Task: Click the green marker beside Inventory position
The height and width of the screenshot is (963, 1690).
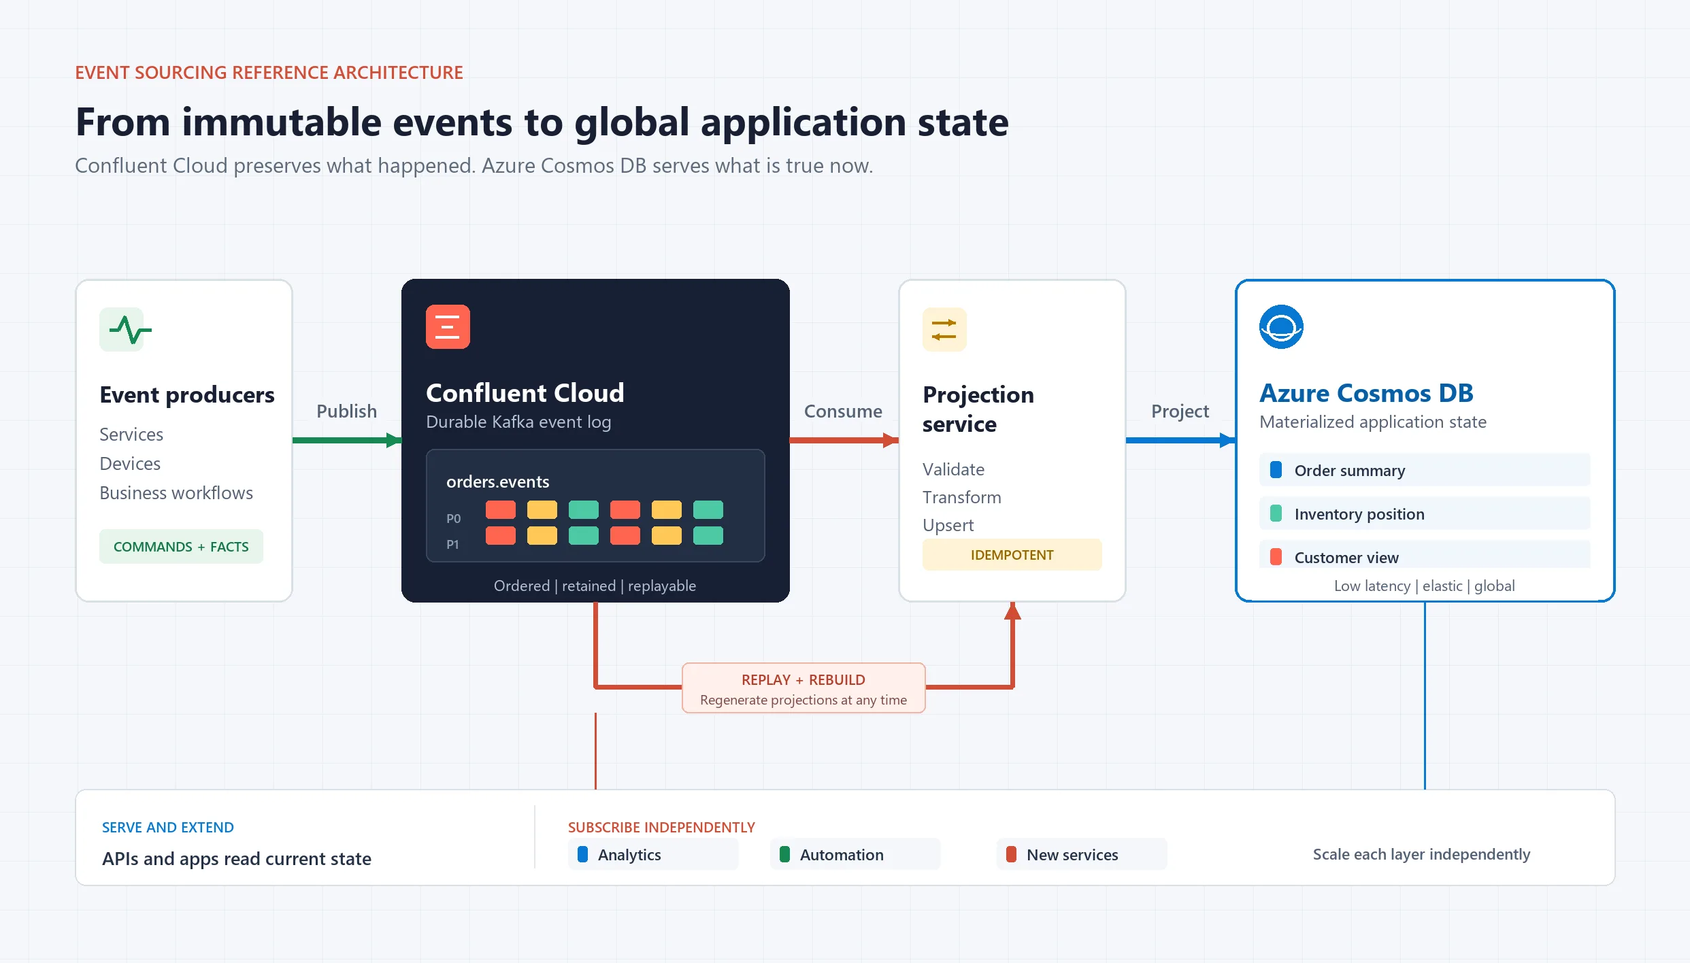Action: [1276, 513]
